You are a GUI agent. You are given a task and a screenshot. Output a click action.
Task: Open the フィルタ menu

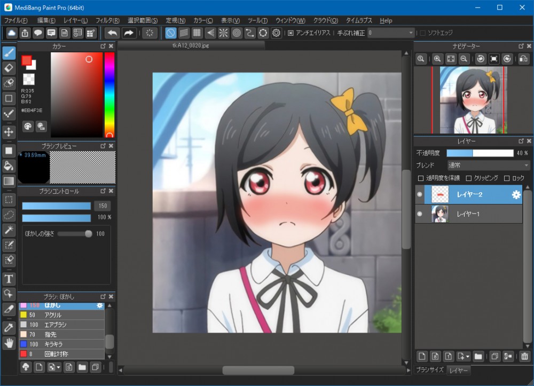click(107, 20)
